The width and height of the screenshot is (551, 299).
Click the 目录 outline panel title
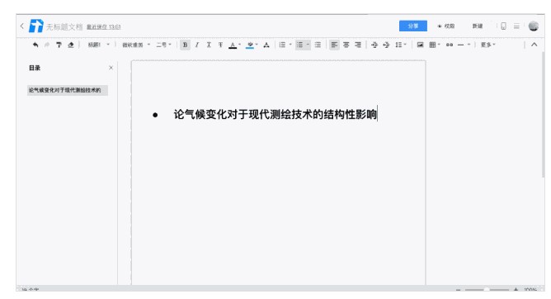[x=35, y=68]
